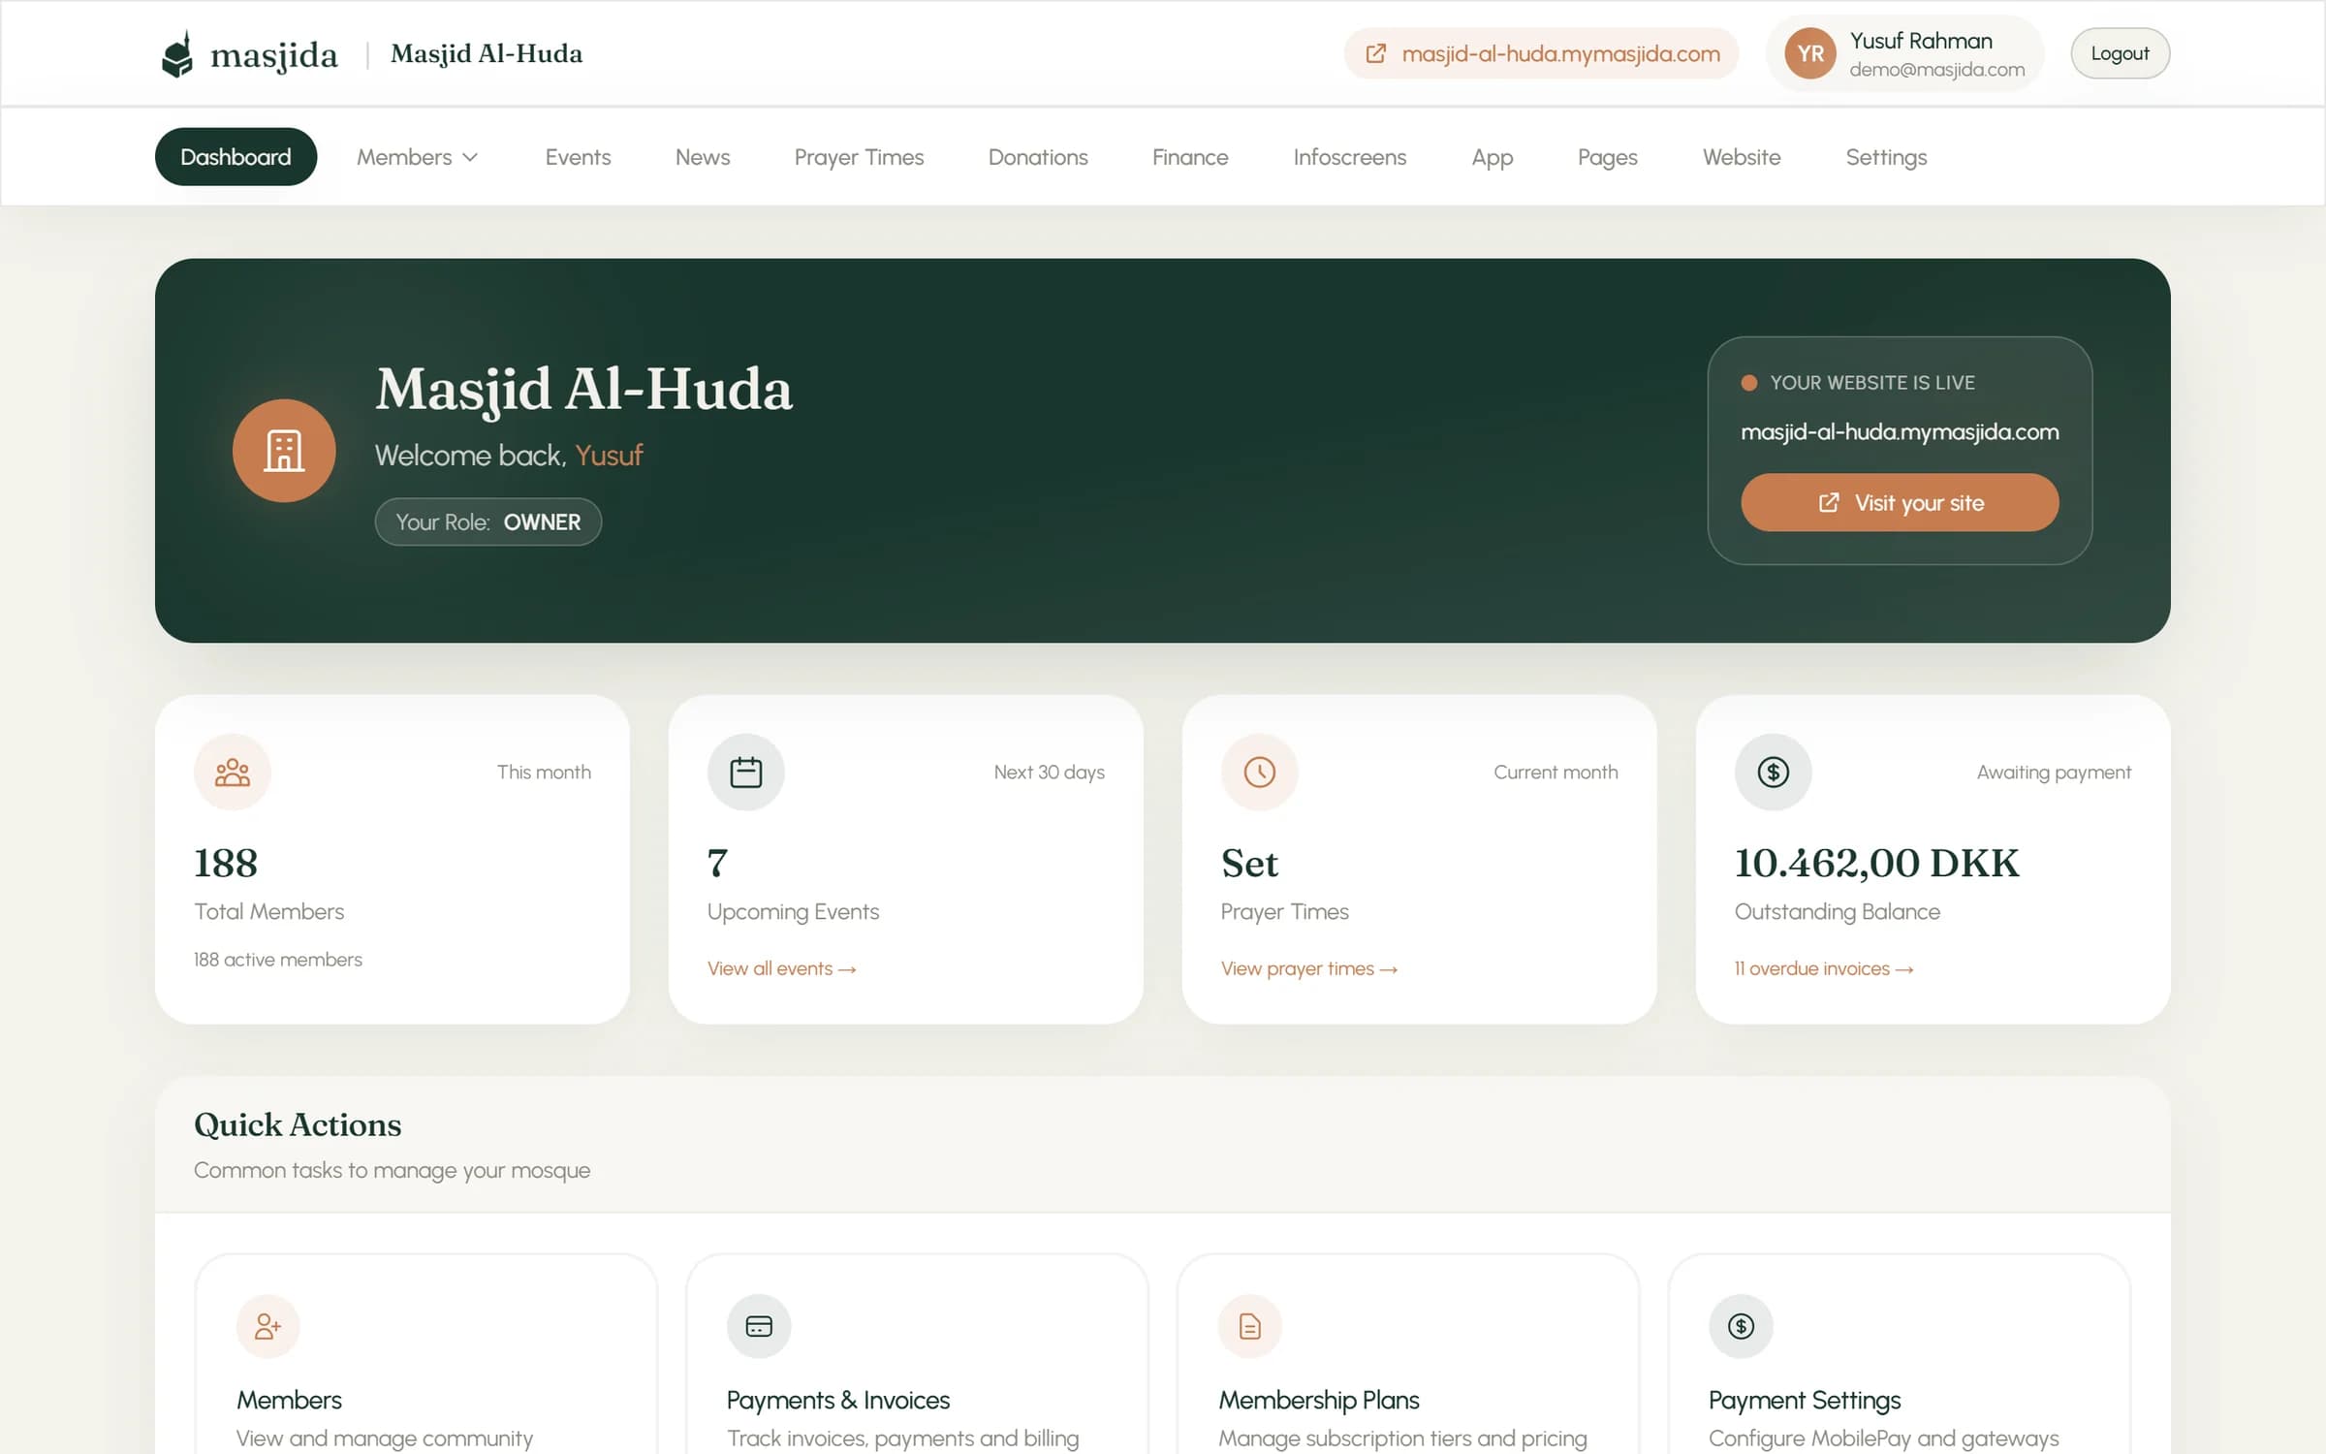The image size is (2326, 1454).
Task: Click the Prayer Times clock icon
Action: pos(1259,772)
